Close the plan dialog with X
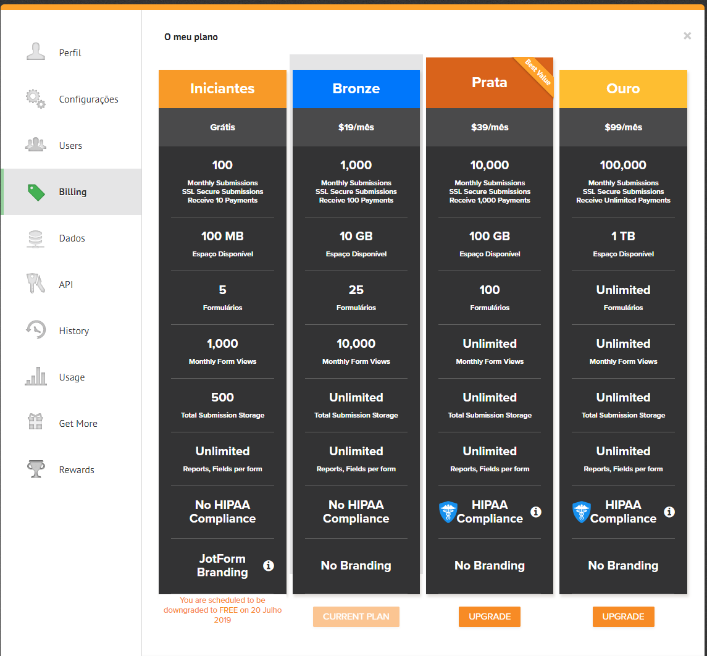Image resolution: width=707 pixels, height=656 pixels. click(687, 36)
